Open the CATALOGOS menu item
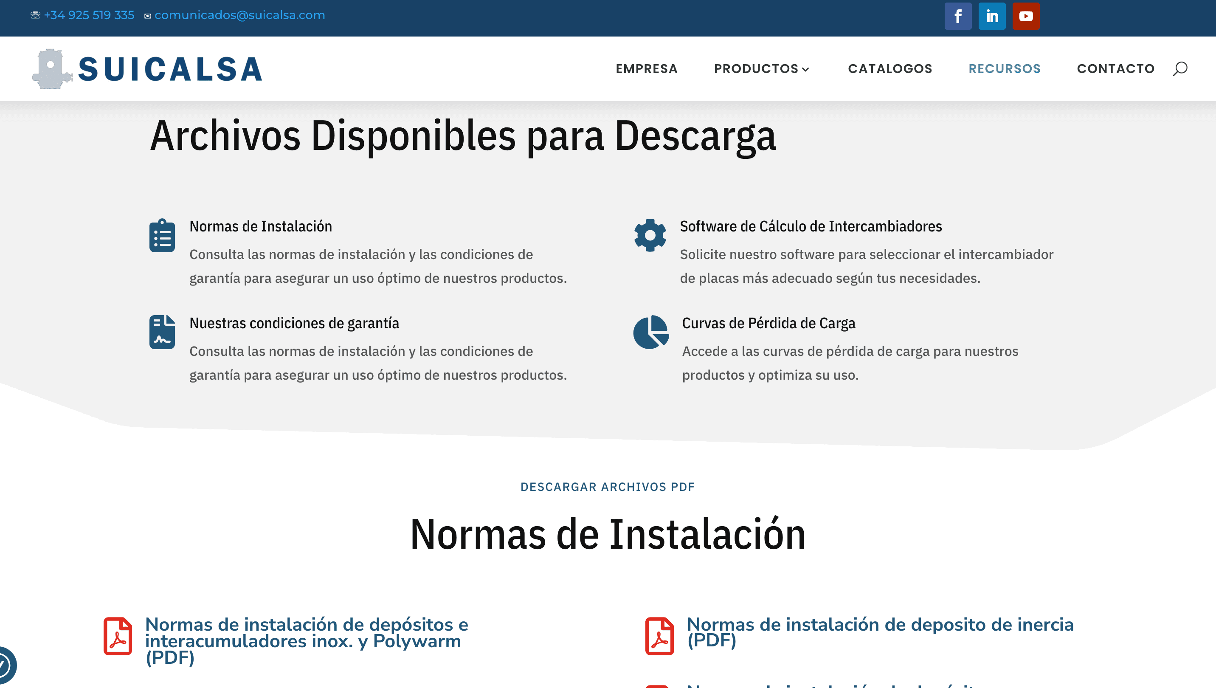This screenshot has height=688, width=1216. 890,69
